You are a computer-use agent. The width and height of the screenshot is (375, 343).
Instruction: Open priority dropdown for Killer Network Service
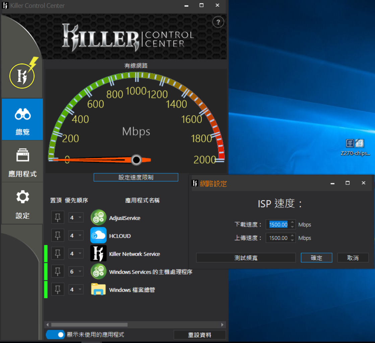pyautogui.click(x=76, y=253)
